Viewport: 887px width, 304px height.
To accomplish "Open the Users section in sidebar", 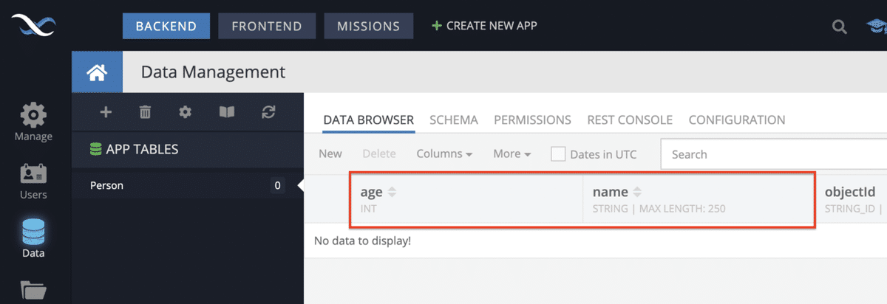I will 33,181.
